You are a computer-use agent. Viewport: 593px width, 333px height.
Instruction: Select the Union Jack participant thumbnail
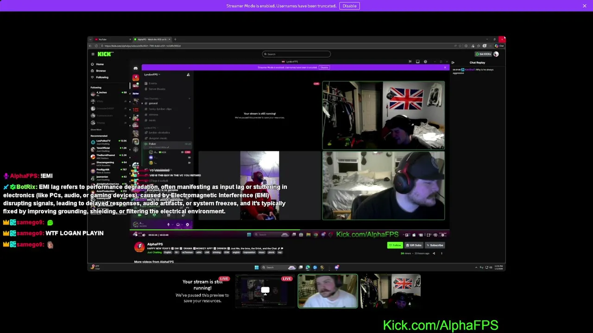[x=391, y=291]
